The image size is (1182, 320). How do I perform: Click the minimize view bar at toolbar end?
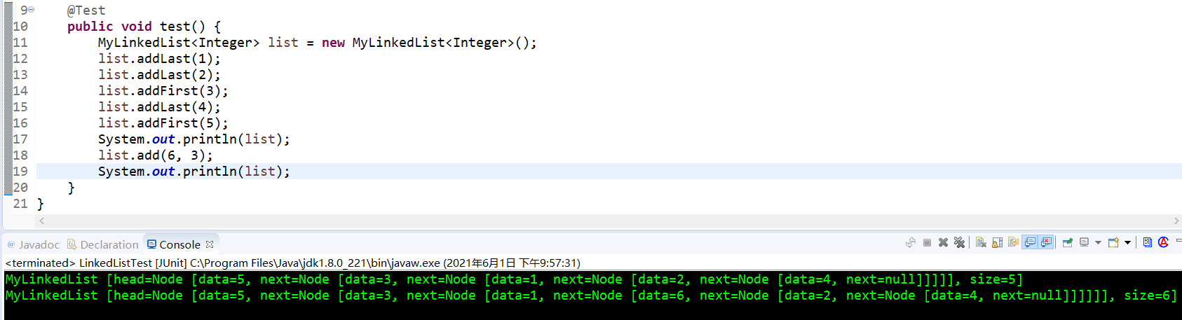point(1178,240)
